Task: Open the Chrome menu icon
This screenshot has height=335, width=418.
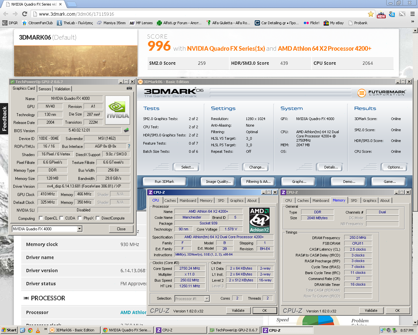Action: 412,14
